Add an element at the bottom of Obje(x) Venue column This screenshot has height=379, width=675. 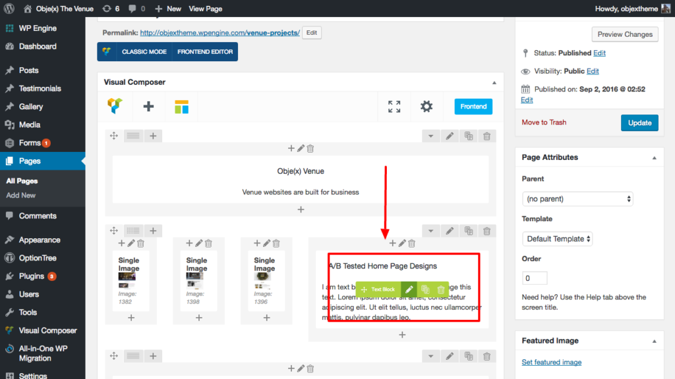pyautogui.click(x=301, y=209)
